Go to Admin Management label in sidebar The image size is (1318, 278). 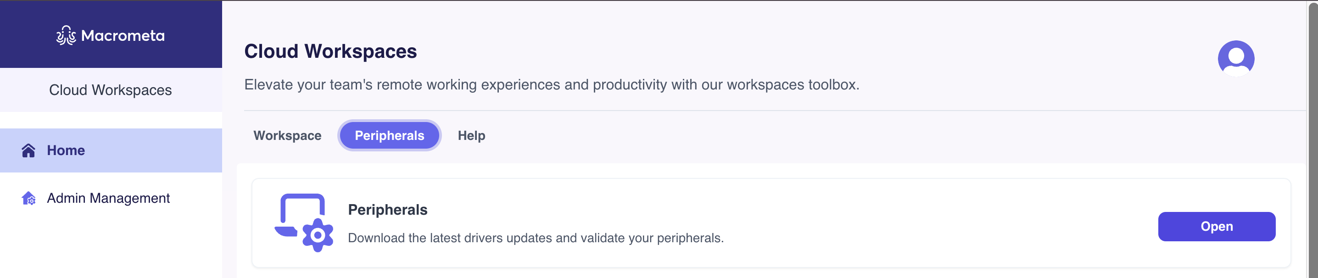(x=108, y=198)
